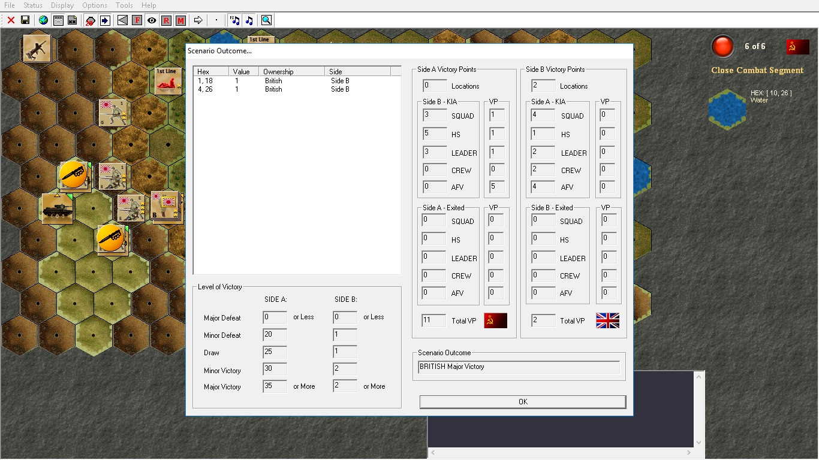Click the Side A Total VP field
819x460 pixels.
(434, 320)
